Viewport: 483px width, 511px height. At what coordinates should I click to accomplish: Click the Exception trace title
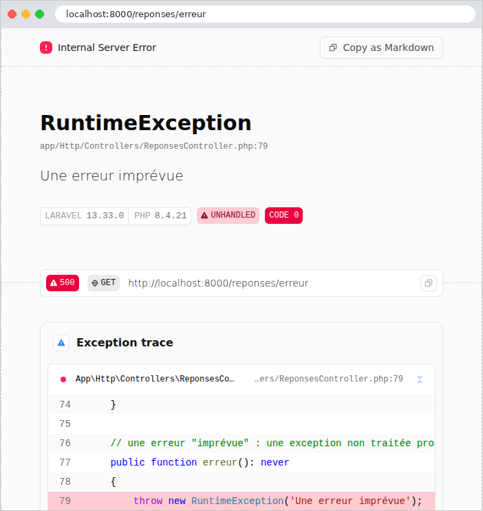coord(125,342)
